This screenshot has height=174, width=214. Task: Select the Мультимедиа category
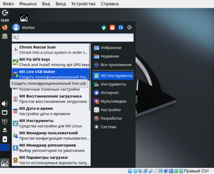point(113,101)
